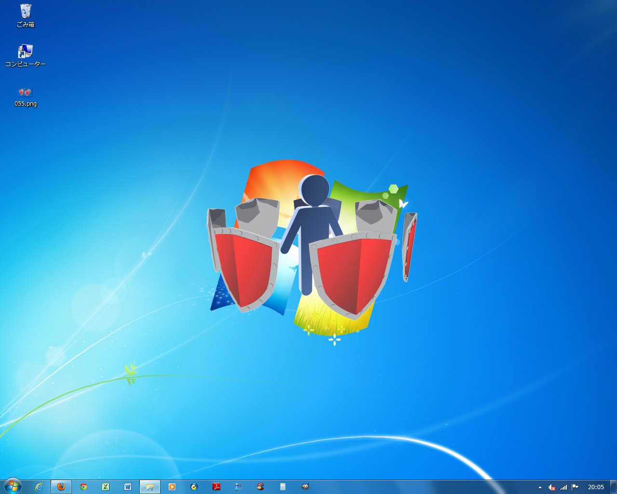Show hidden tray icons arrow
This screenshot has width=617, height=494.
click(540, 487)
